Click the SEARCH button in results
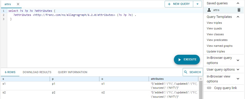The width and height of the screenshot is (245, 99). 193,72
